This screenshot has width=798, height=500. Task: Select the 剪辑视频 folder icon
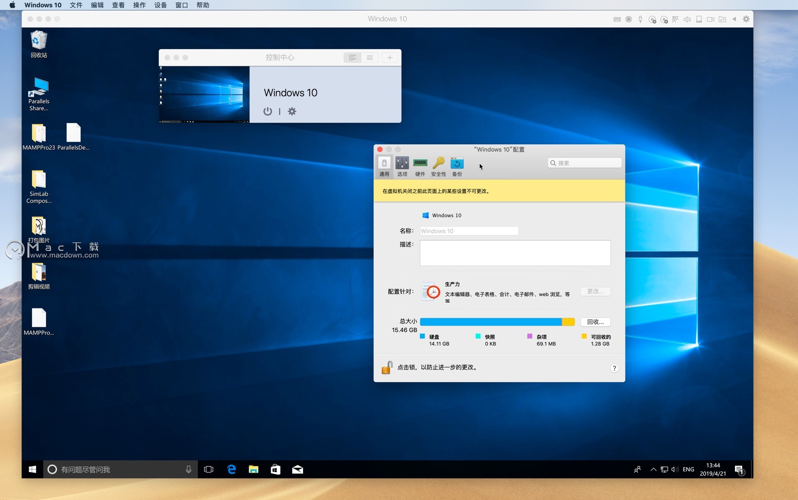pos(39,276)
